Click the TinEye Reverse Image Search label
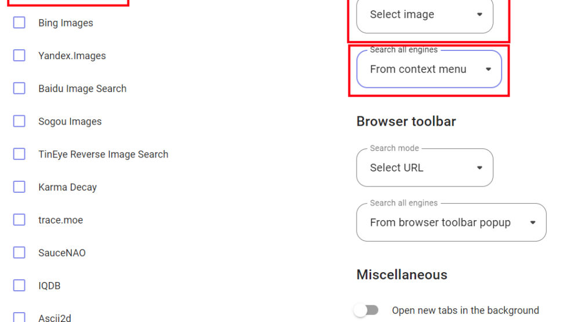Screen dimensions: 574x322 pos(103,154)
